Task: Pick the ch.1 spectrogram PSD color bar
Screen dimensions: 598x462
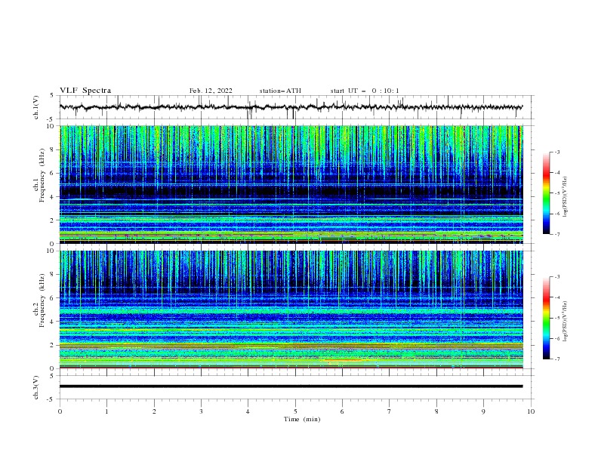Action: coord(547,193)
